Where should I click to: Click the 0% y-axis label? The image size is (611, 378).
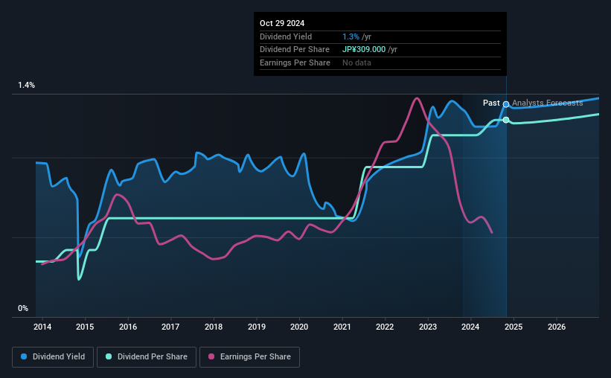point(23,308)
